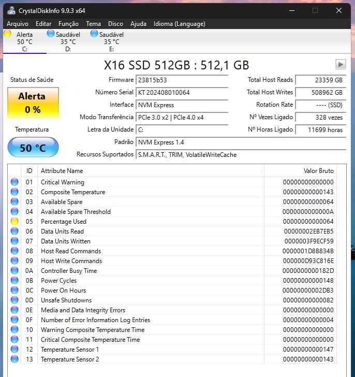
Task: Click the Attribute Name column header
Action: pyautogui.click(x=151, y=171)
